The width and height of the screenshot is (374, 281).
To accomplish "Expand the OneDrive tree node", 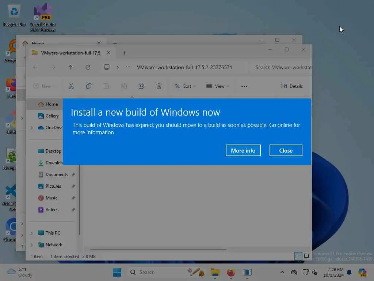I will click(31, 128).
